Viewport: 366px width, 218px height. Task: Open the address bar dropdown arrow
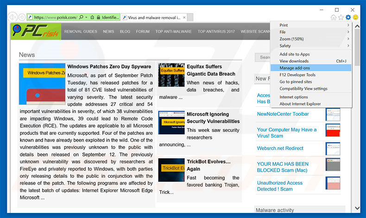tap(86, 17)
